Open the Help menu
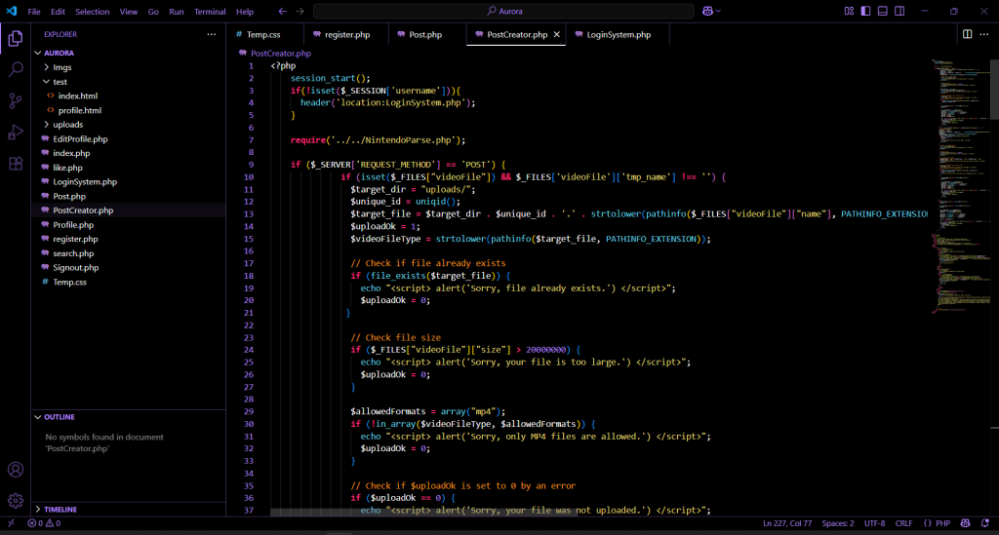Image resolution: width=999 pixels, height=535 pixels. (x=245, y=12)
